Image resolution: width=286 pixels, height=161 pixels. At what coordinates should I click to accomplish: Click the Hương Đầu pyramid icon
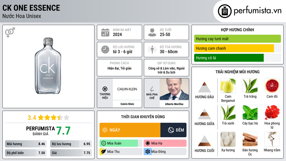(x=204, y=87)
